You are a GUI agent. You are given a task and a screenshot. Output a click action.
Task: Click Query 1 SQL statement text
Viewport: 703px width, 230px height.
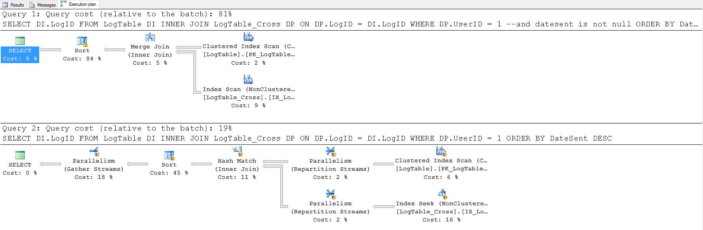[x=350, y=24]
